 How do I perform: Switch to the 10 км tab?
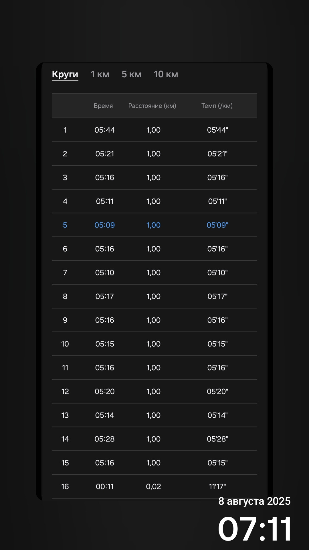[x=166, y=74]
